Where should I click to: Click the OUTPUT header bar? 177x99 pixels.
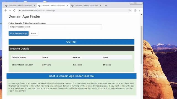tap(71, 42)
